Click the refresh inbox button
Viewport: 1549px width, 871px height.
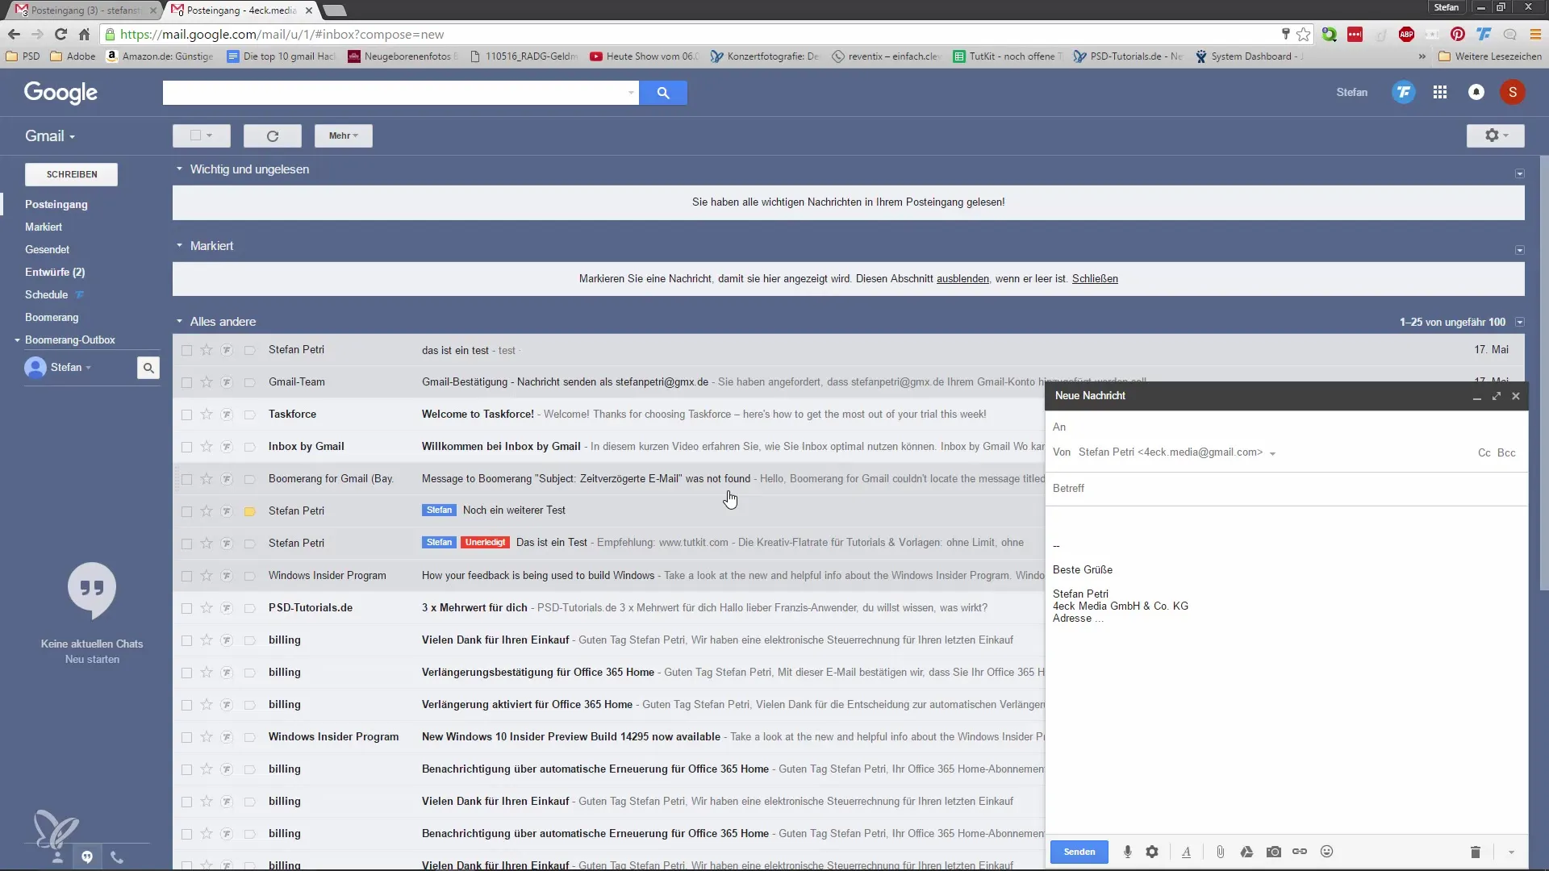coord(273,135)
